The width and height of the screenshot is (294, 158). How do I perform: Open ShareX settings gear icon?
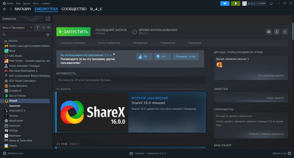pos(269,32)
